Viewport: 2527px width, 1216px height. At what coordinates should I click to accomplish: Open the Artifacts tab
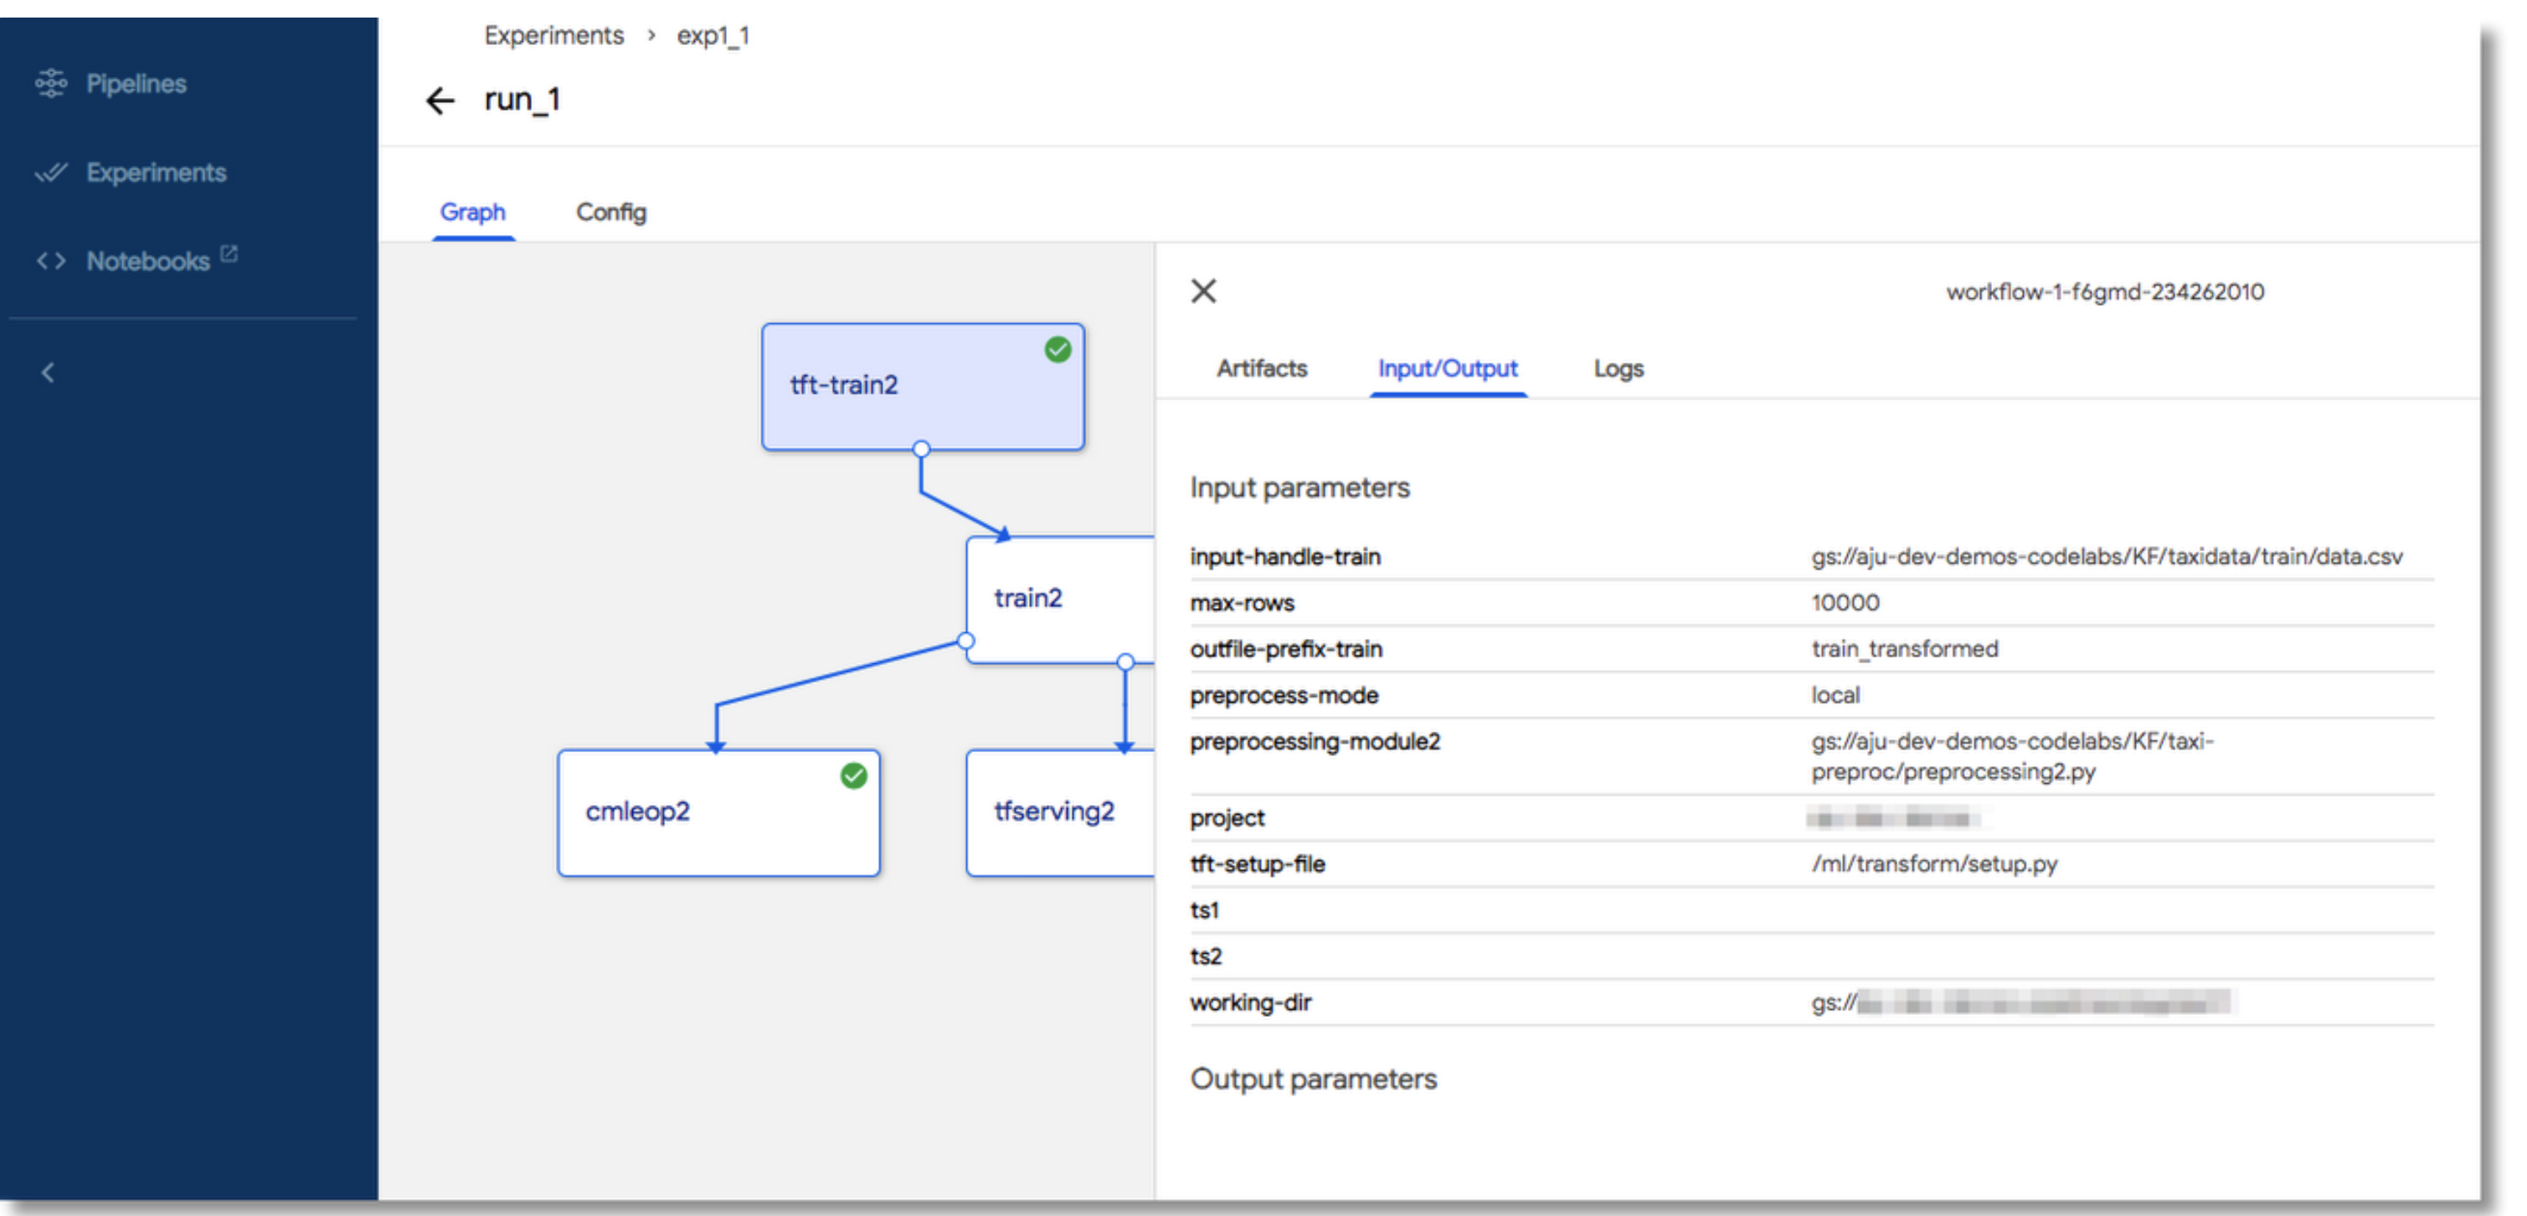point(1262,369)
